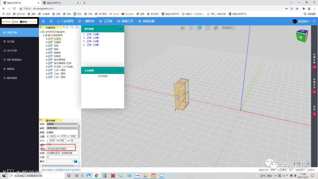The width and height of the screenshot is (318, 179).
Task: Toggle the 顶板 checkbox in structure tree
Action: pyautogui.click(x=49, y=46)
